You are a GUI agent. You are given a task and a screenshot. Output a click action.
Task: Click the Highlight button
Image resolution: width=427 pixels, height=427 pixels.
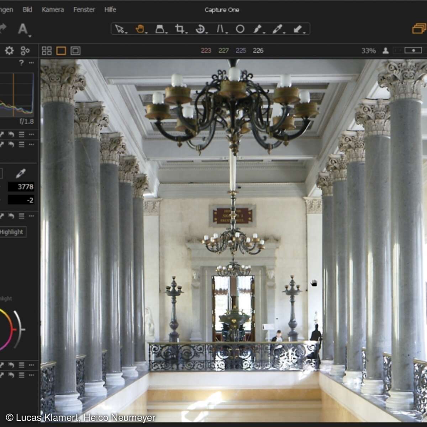(12, 232)
